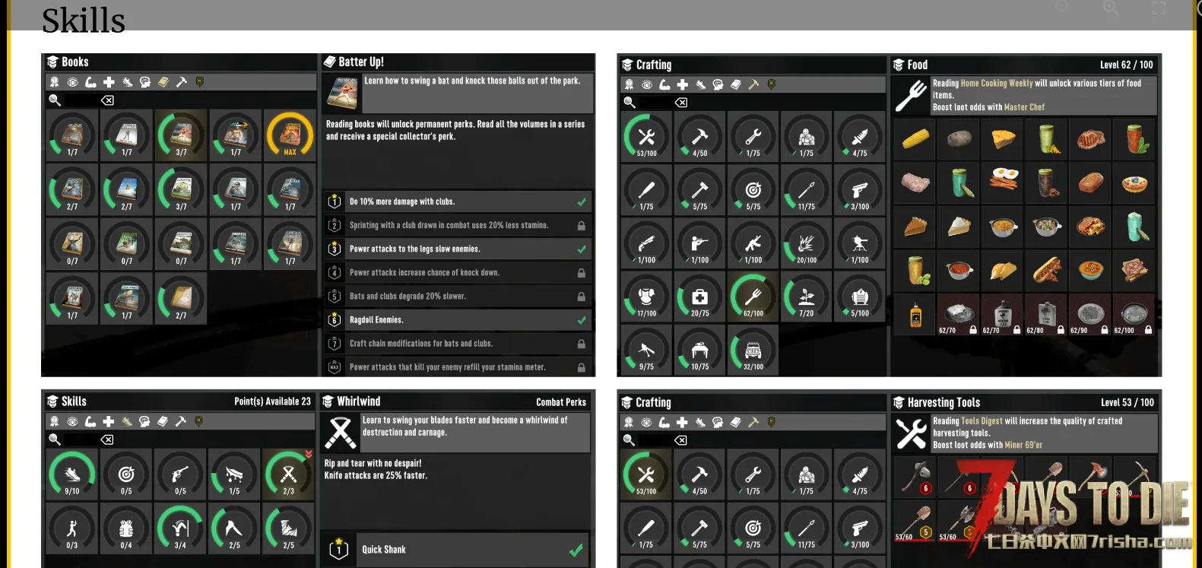Click lock on Bats and clubs degrade slower
Viewport: 1202px width, 568px height.
pyautogui.click(x=582, y=297)
